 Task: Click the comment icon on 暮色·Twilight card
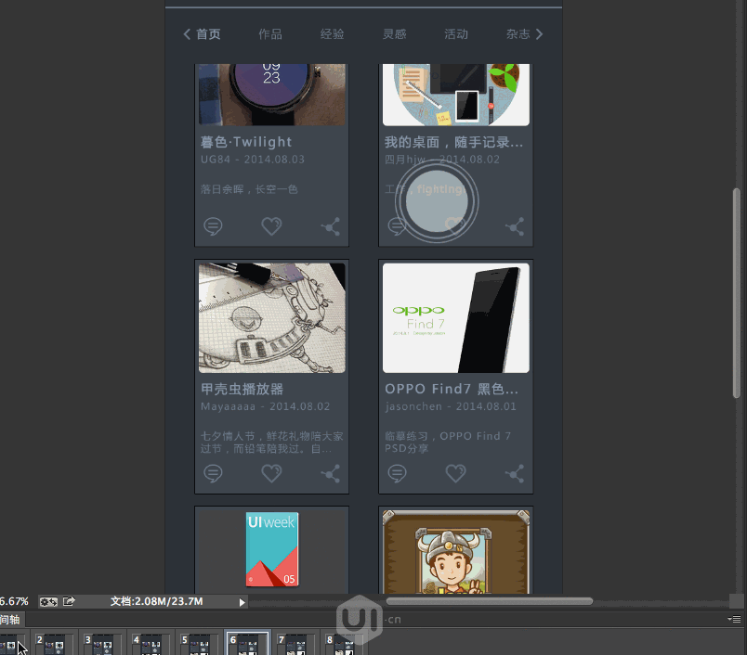pyautogui.click(x=213, y=225)
